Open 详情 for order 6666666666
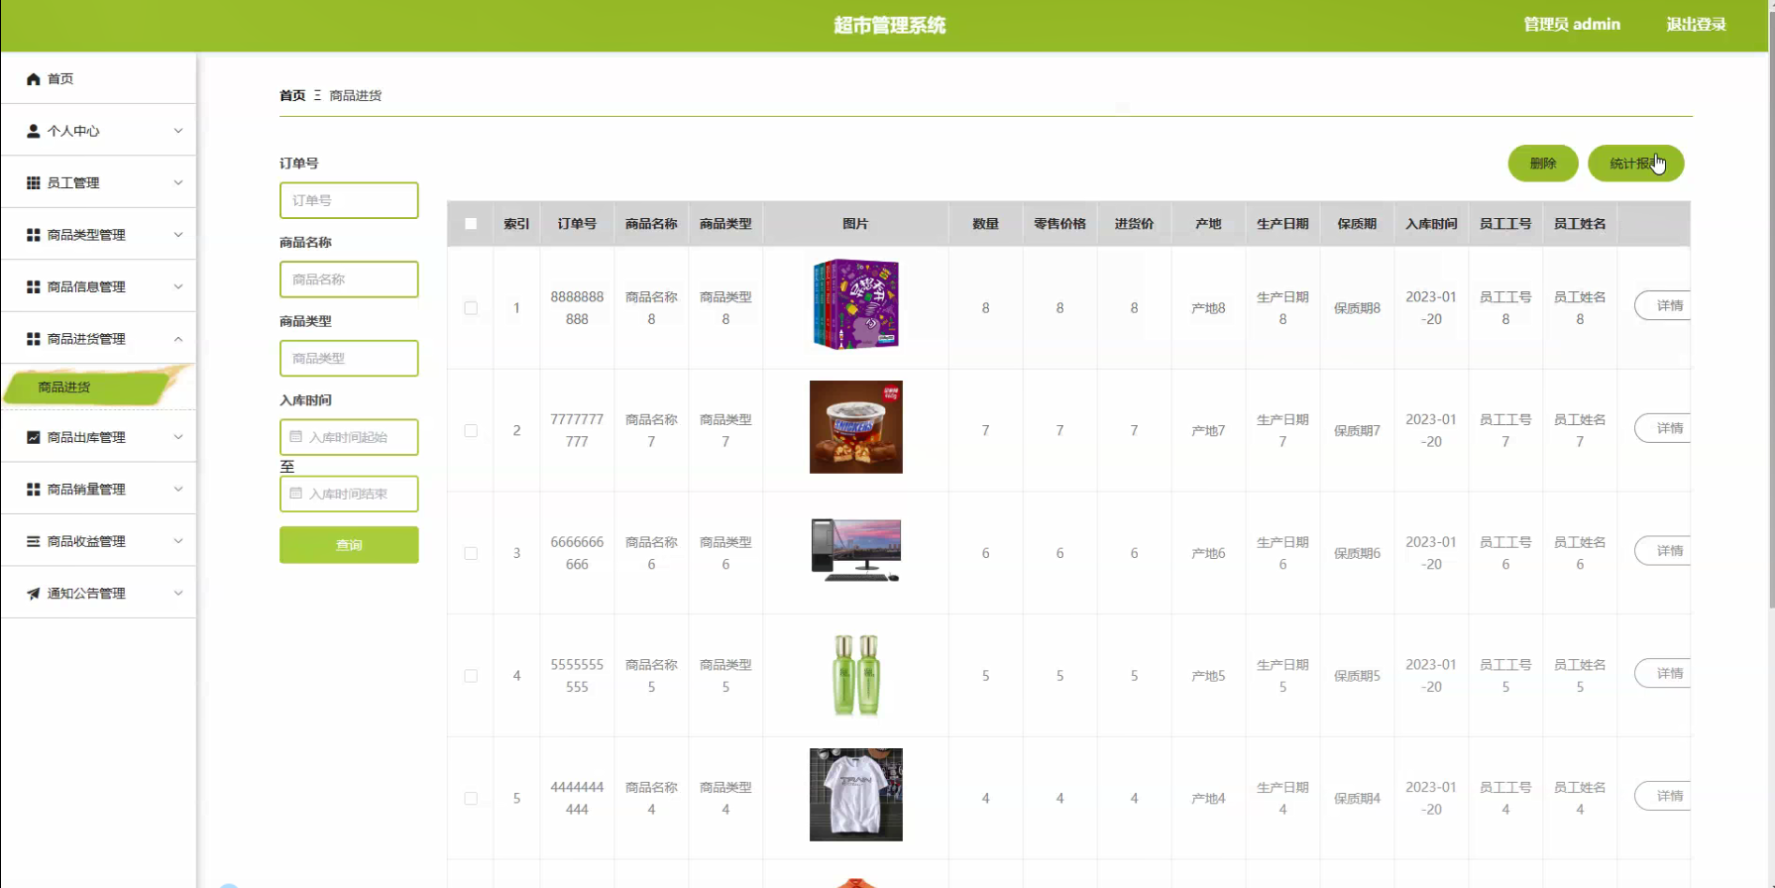This screenshot has height=888, width=1775. (1663, 551)
